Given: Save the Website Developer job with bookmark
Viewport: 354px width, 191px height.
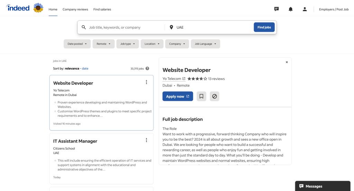Looking at the screenshot, I should [x=201, y=96].
